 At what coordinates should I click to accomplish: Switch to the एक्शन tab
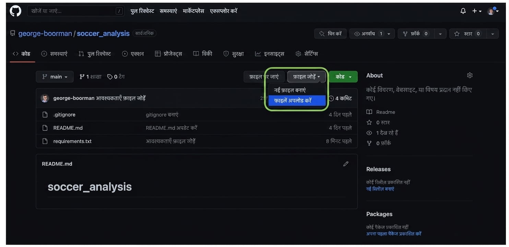[x=133, y=54]
